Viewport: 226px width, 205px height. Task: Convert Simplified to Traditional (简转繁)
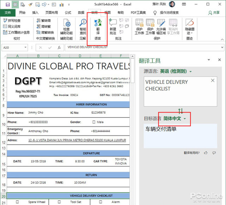44,26
